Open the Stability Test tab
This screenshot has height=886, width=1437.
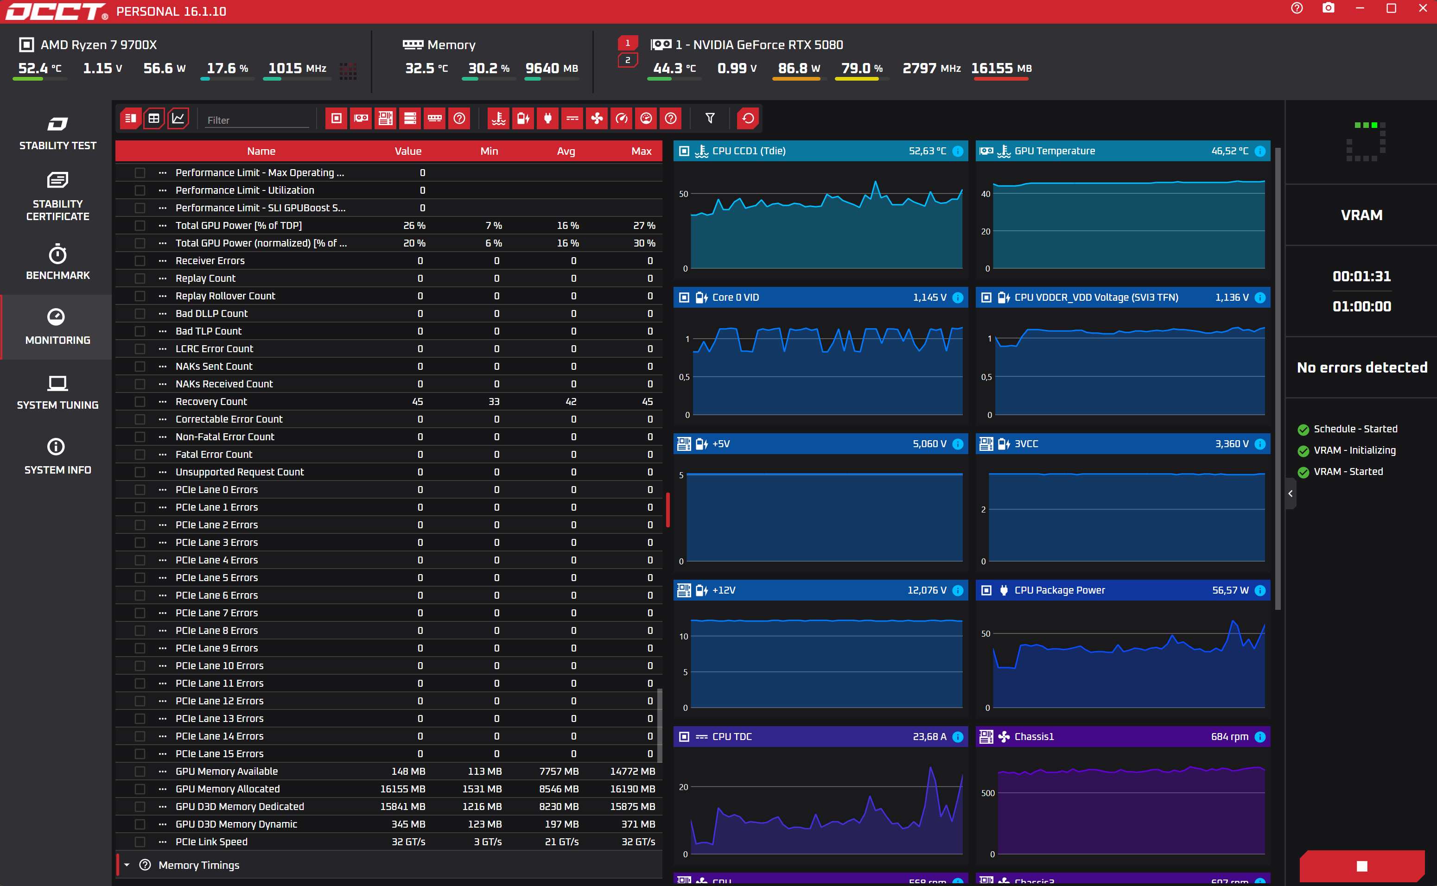tap(57, 133)
